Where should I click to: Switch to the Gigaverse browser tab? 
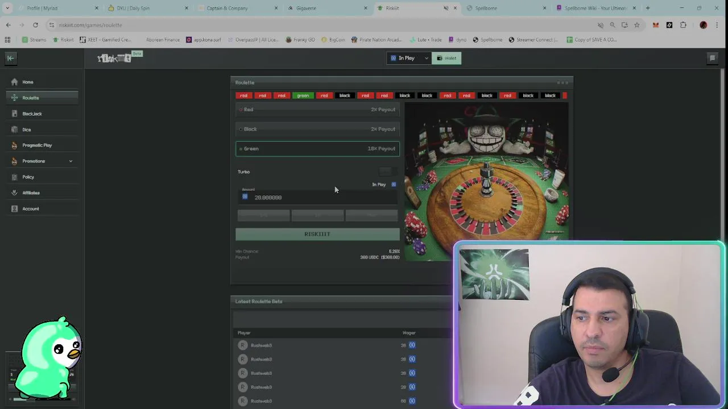(328, 8)
